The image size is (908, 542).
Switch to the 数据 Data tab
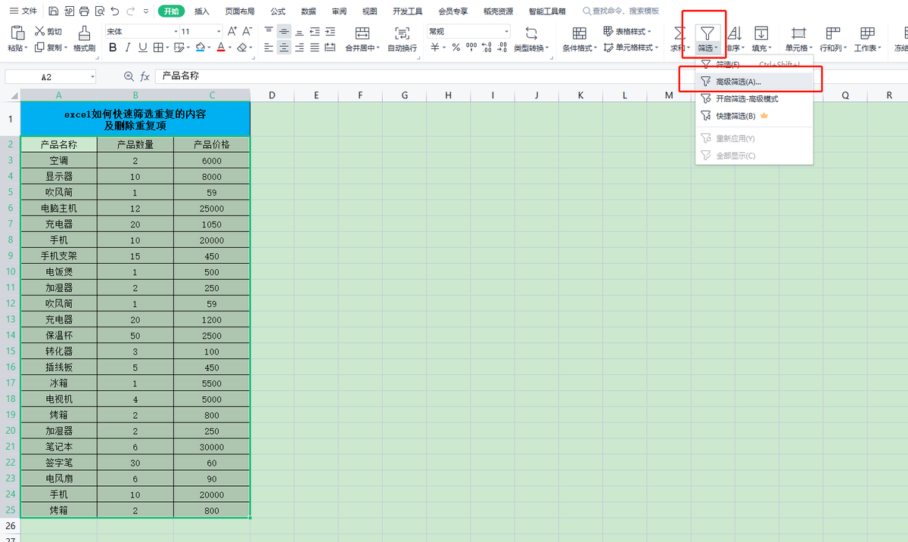point(309,11)
